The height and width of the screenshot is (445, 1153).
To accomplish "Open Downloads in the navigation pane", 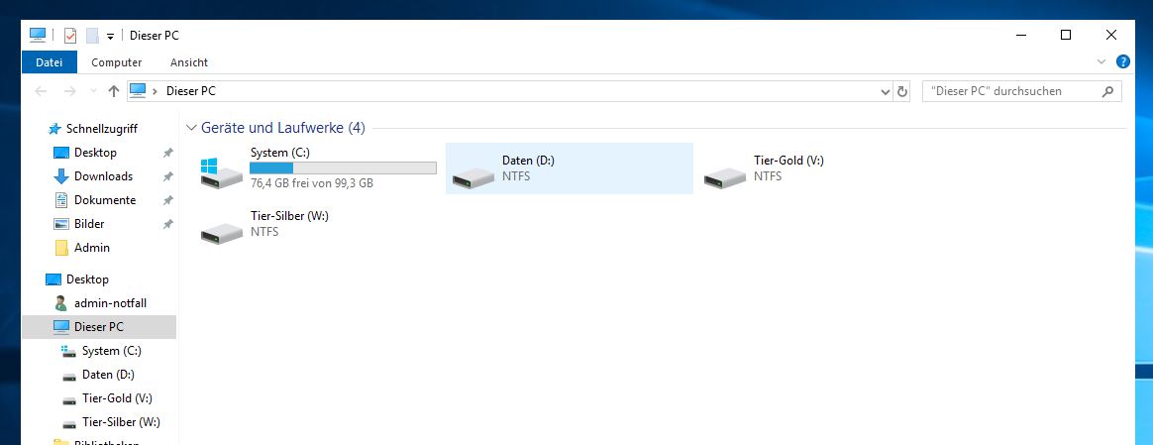I will [x=103, y=175].
